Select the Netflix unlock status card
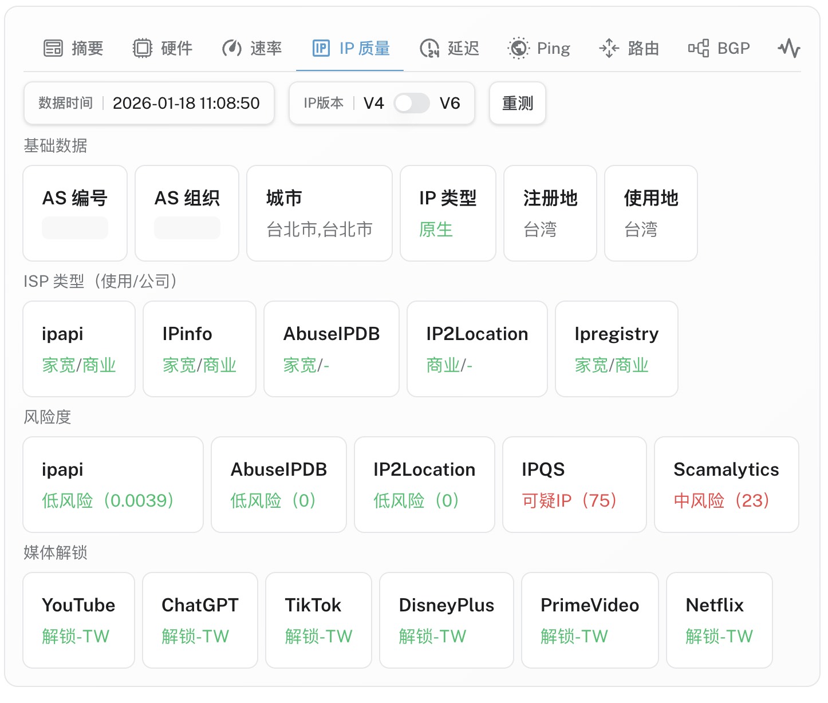828x703 pixels. coord(719,620)
